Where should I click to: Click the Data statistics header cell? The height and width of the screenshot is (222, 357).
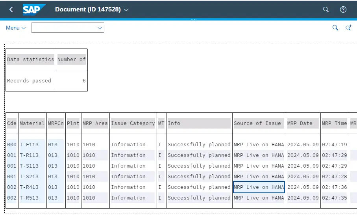[x=31, y=60]
